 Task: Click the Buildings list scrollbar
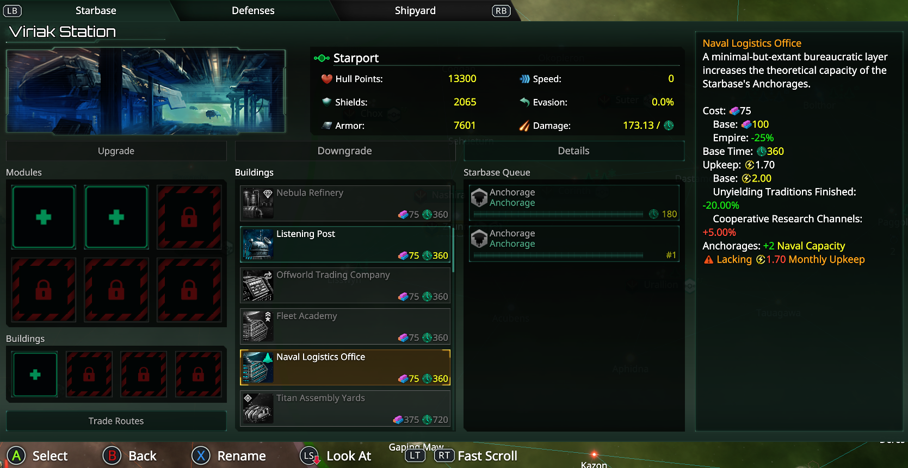pos(453,249)
